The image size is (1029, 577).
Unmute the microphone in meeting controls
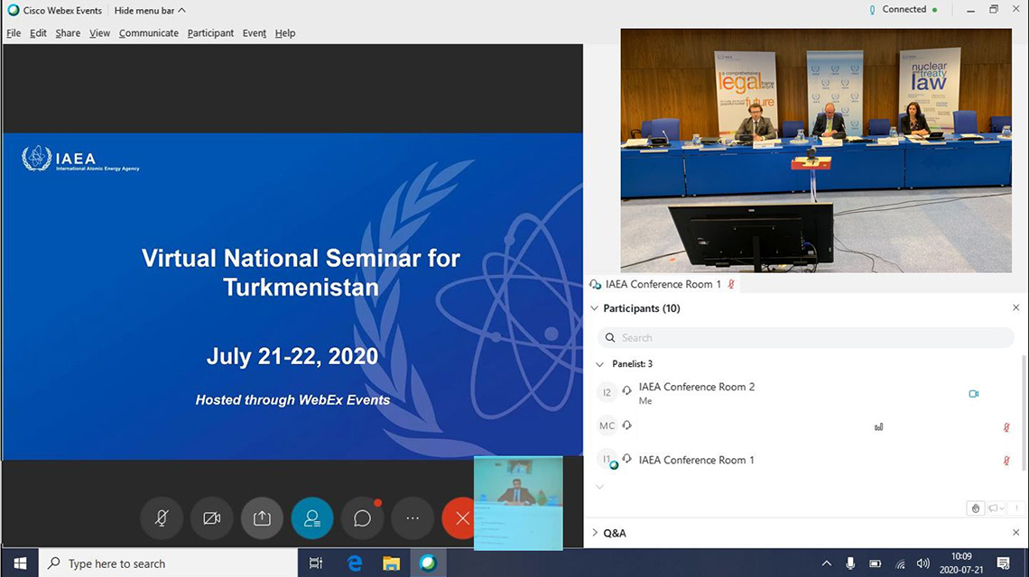click(x=162, y=518)
